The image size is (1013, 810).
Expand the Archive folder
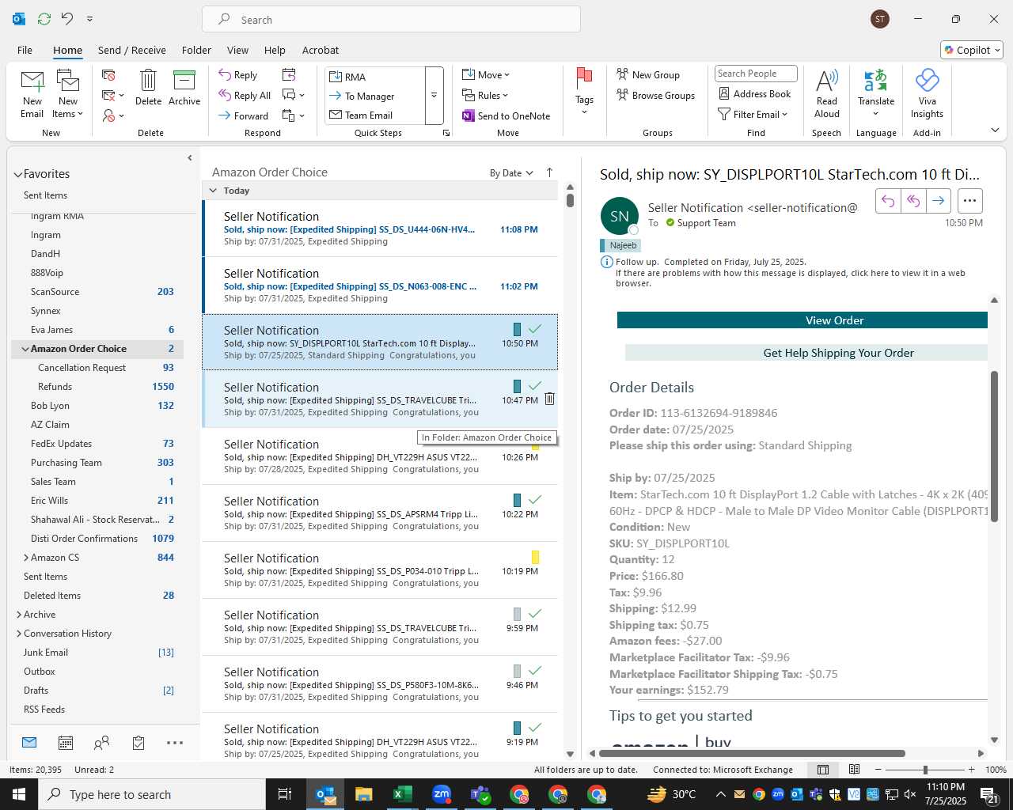(18, 615)
